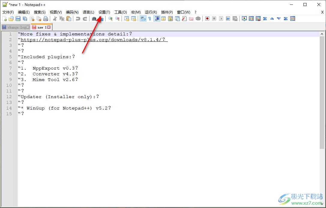The image size is (326, 208).
Task: Toggle the Document Map panel icon
Action: coord(171,19)
